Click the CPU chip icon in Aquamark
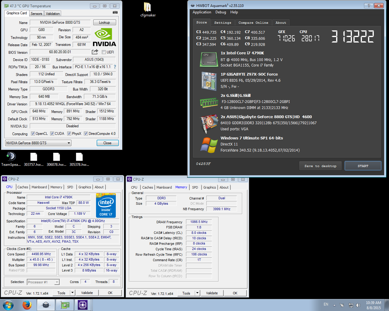This screenshot has width=389, height=311. tap(208, 59)
